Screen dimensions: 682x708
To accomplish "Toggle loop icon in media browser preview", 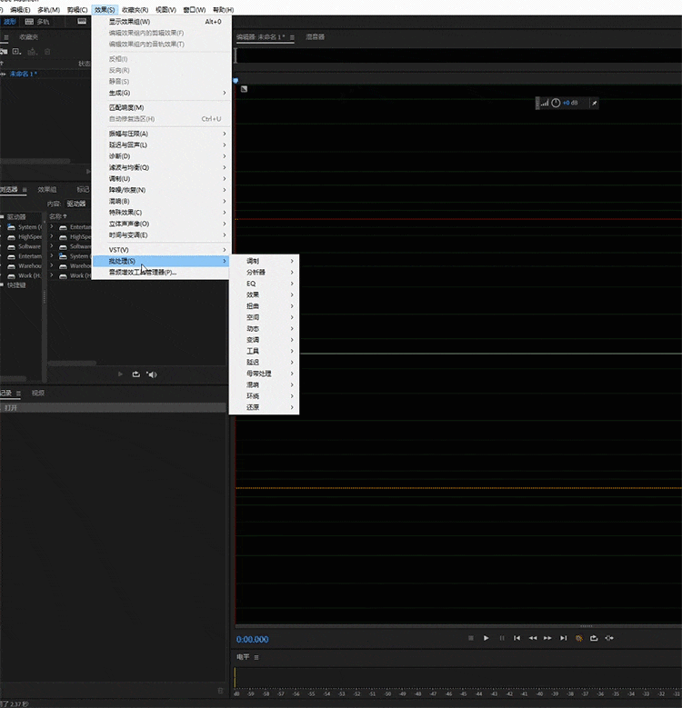I will pos(136,374).
